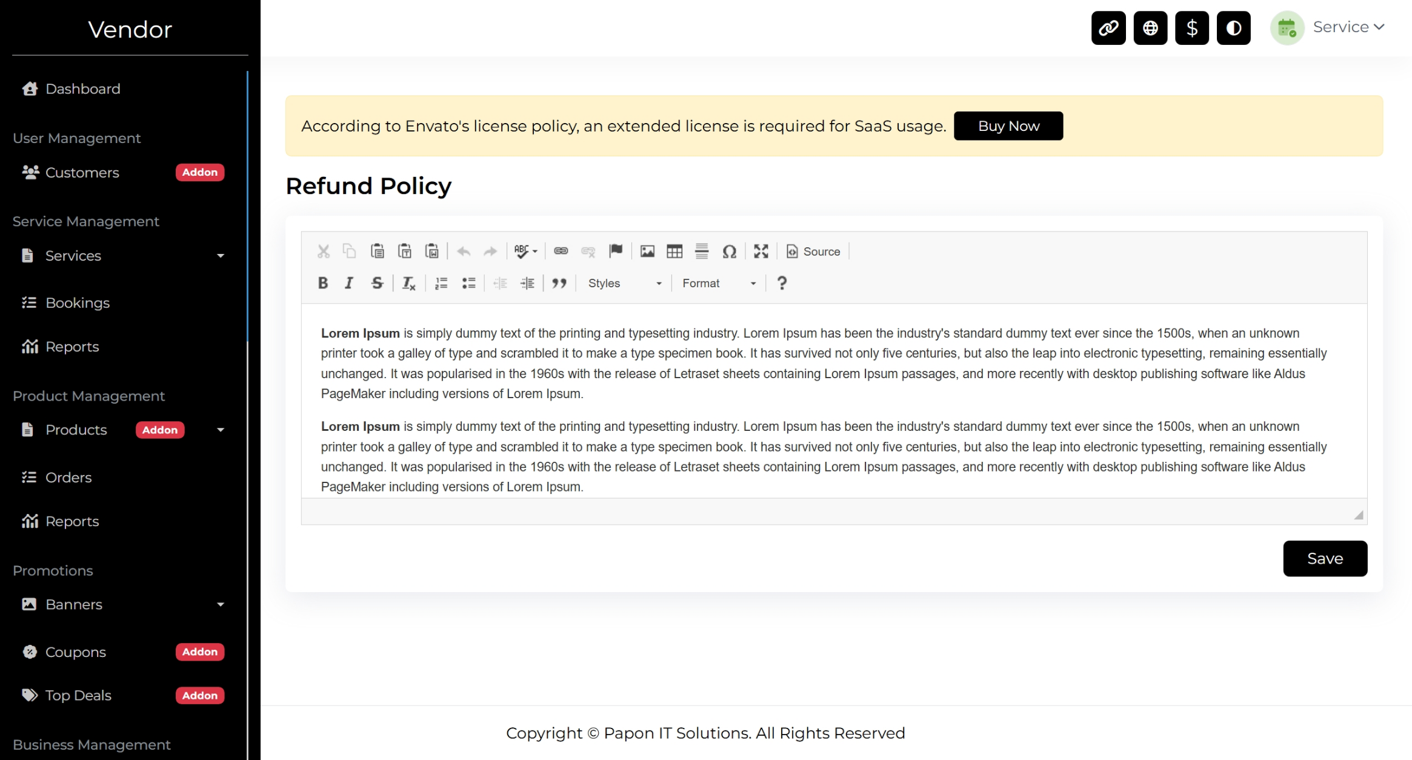Click the editor resize handle
This screenshot has height=760, width=1412.
point(1359,515)
